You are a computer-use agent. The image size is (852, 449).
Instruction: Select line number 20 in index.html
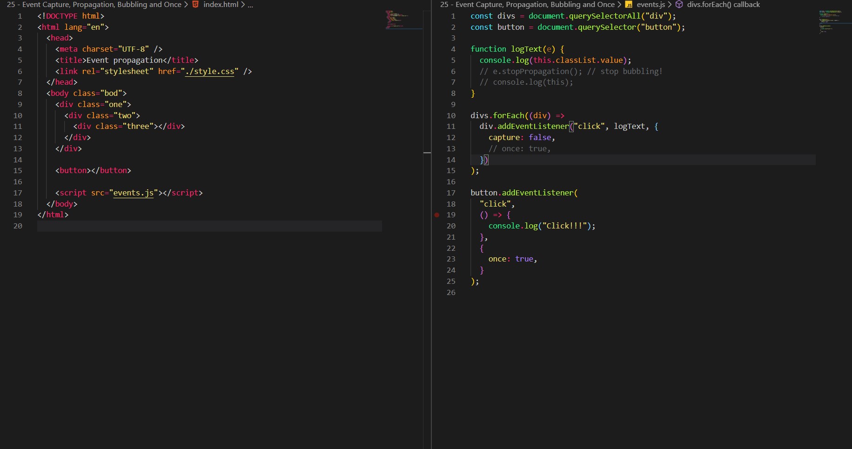pyautogui.click(x=18, y=226)
